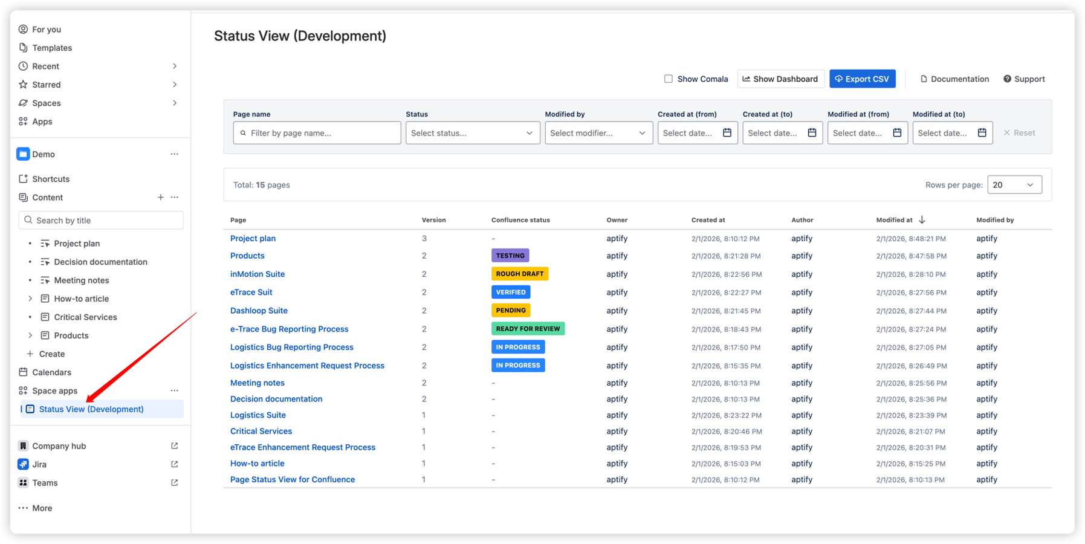Sort by Modified at arrow icon

click(922, 219)
